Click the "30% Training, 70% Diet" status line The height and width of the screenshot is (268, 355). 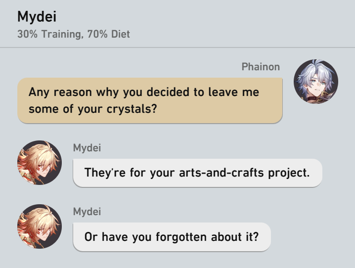(x=74, y=35)
